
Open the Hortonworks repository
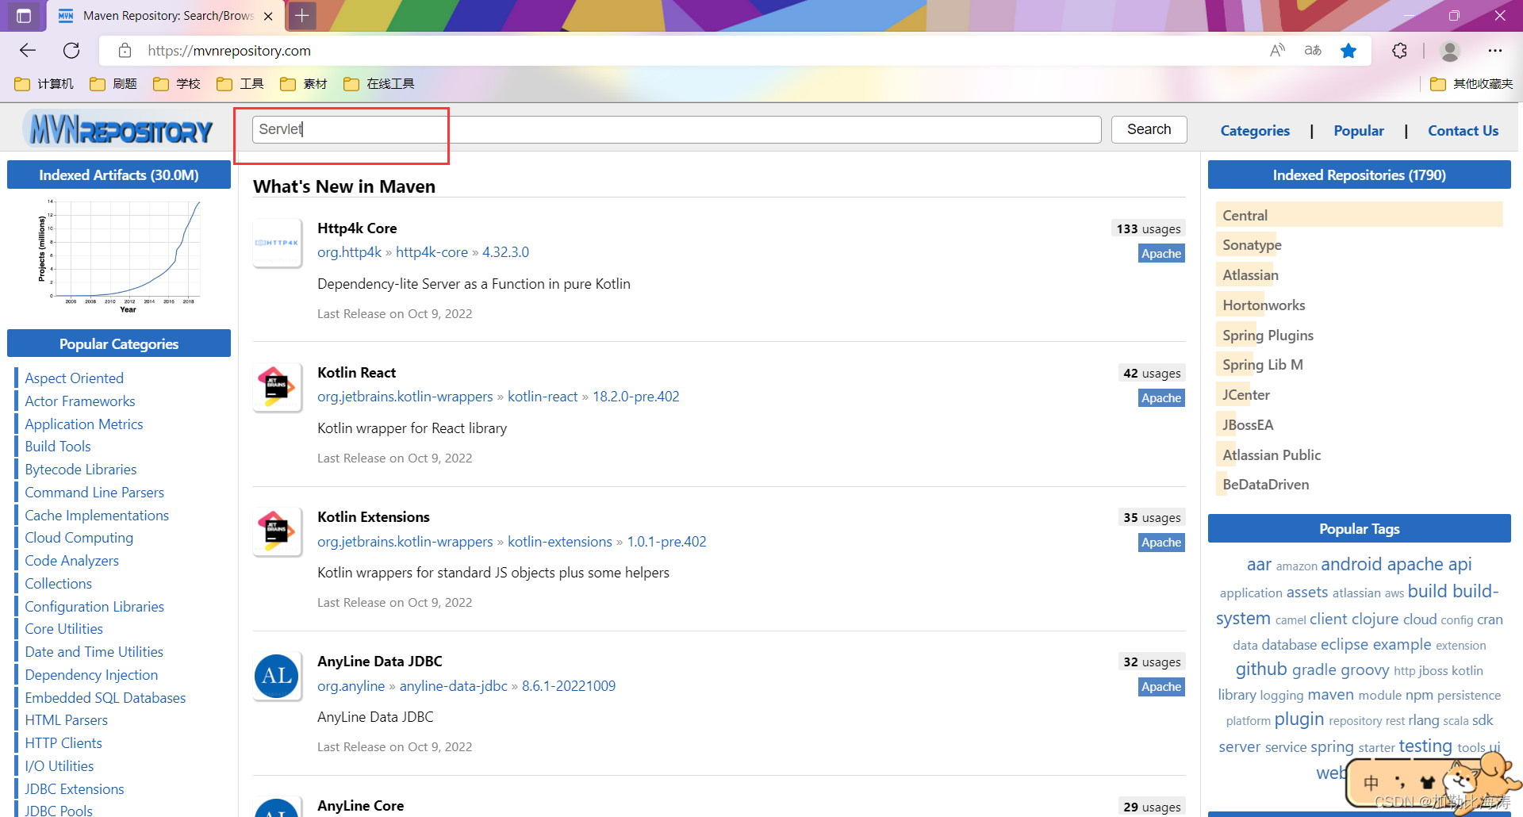[x=1264, y=305]
